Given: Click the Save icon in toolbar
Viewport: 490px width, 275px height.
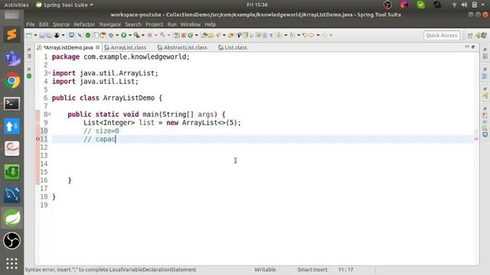Looking at the screenshot, I should coord(42,35).
